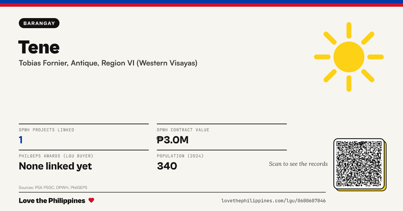
Task: Click the DPWH PROJECTS LINKED label
Action: coord(46,130)
